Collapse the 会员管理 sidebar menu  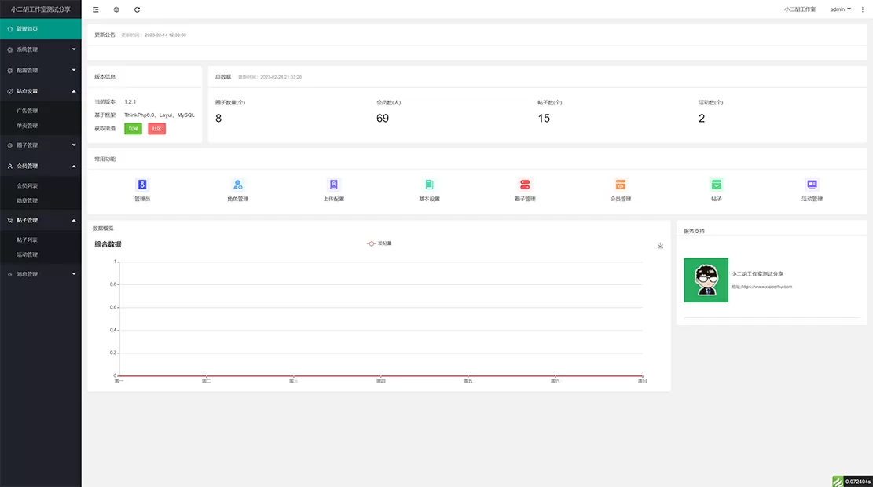[x=41, y=166]
